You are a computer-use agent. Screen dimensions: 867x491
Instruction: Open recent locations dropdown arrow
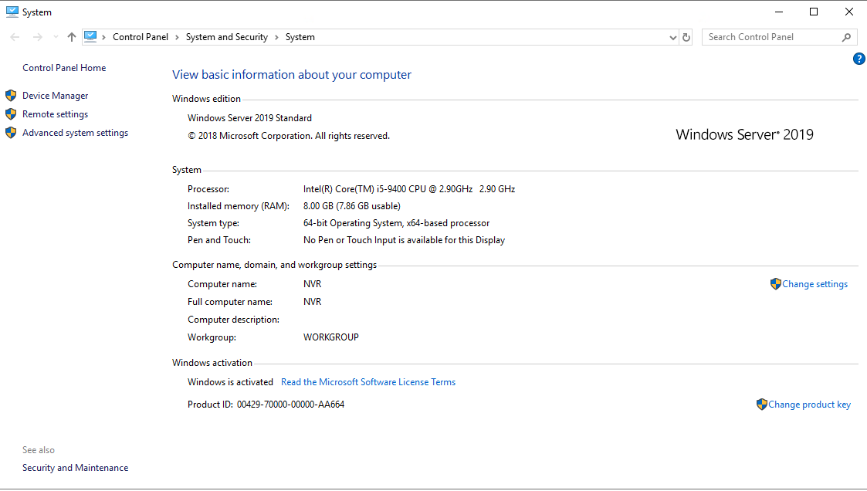click(x=56, y=37)
